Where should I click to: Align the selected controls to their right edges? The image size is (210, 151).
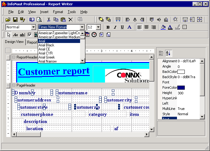tap(142, 20)
